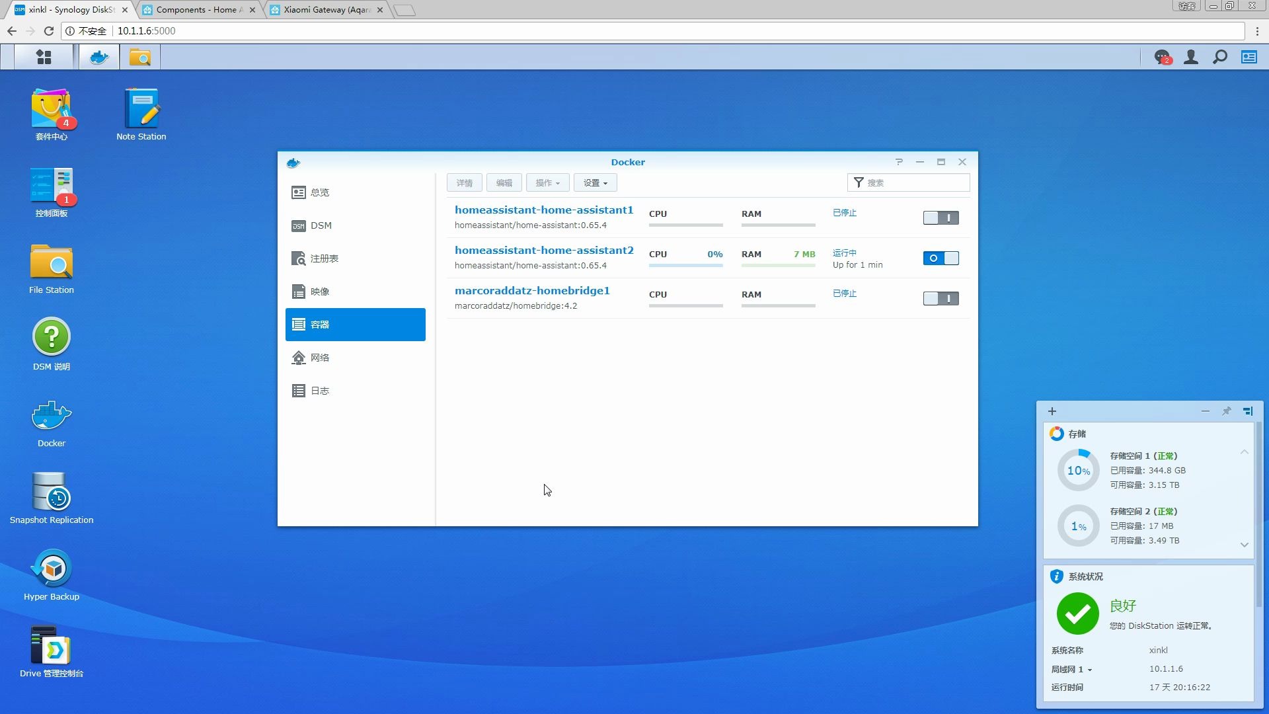Click the CPU usage bar of homeassistant-home-assistant2
Image resolution: width=1269 pixels, height=714 pixels.
click(685, 264)
